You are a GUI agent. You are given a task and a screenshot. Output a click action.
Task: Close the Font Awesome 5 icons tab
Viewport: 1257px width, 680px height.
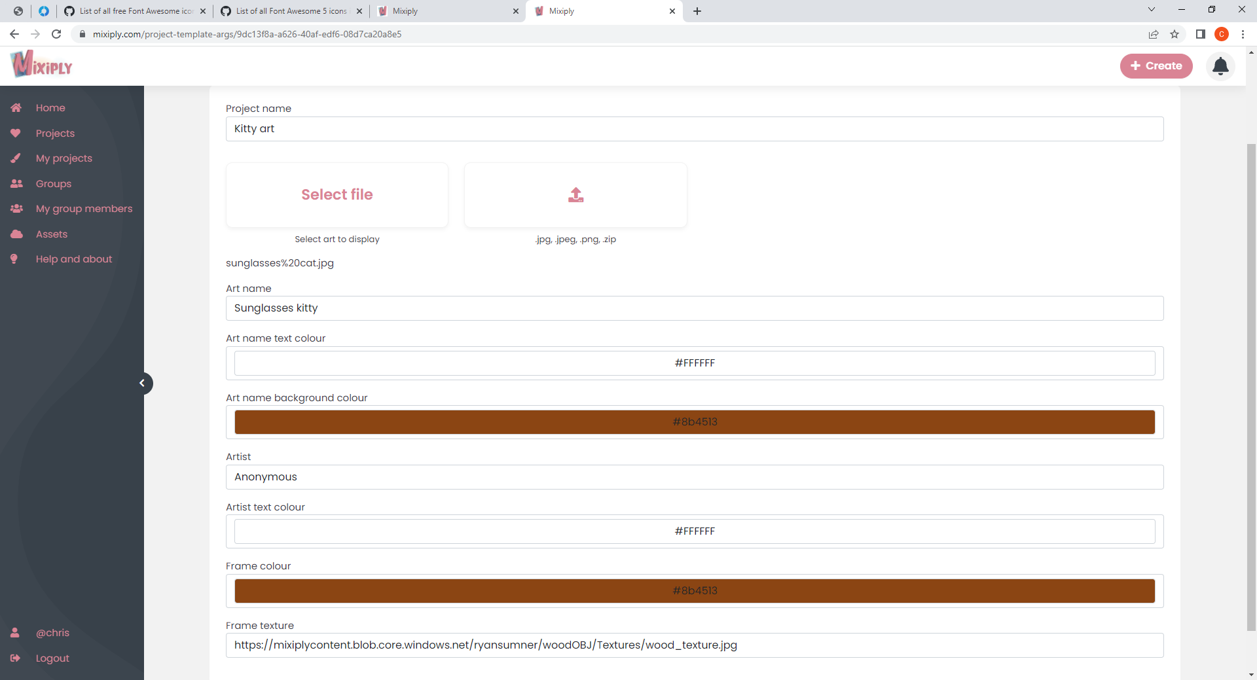pos(359,11)
